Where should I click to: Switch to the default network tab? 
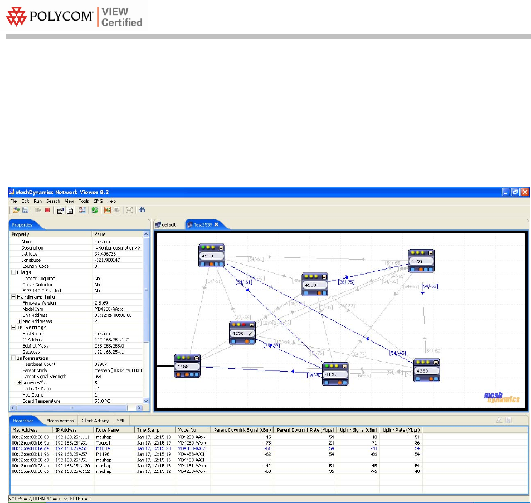tap(165, 225)
